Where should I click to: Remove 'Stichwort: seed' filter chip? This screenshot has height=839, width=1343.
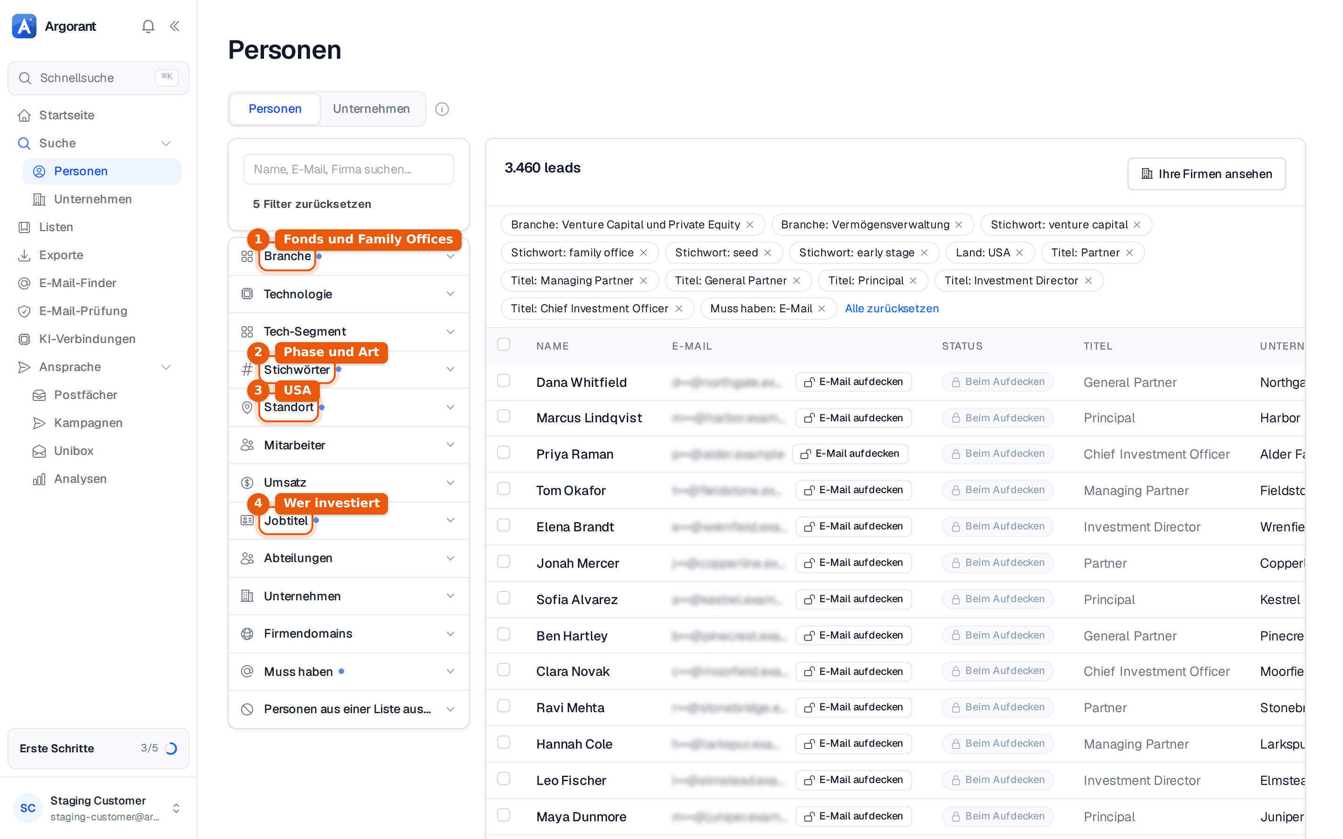click(x=768, y=253)
